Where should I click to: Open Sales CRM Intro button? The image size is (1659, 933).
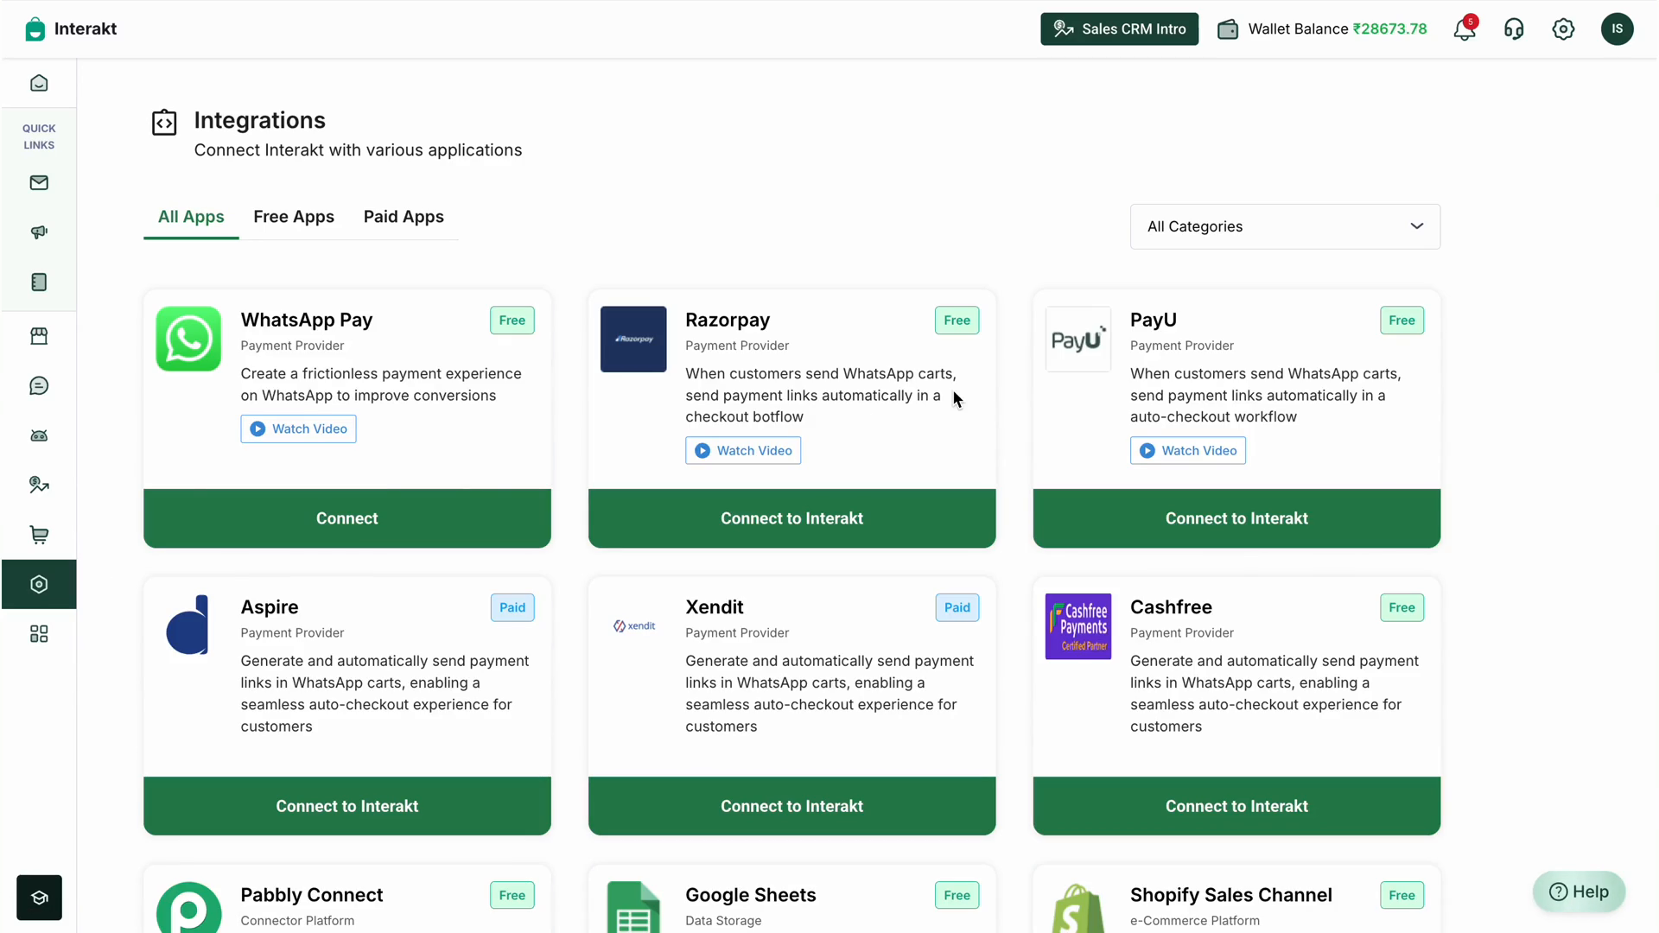pos(1119,29)
